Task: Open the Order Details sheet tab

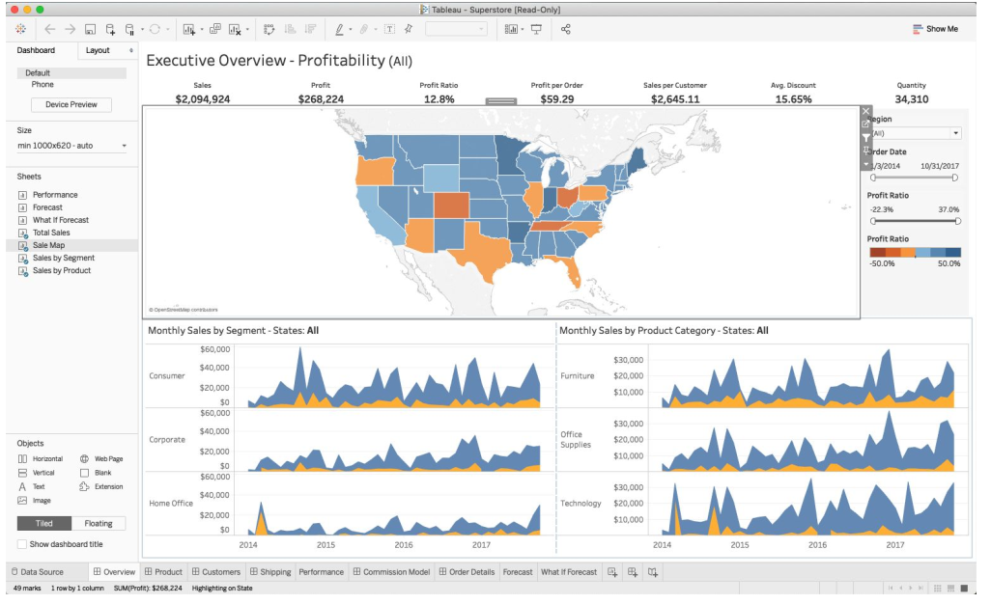Action: coord(467,572)
